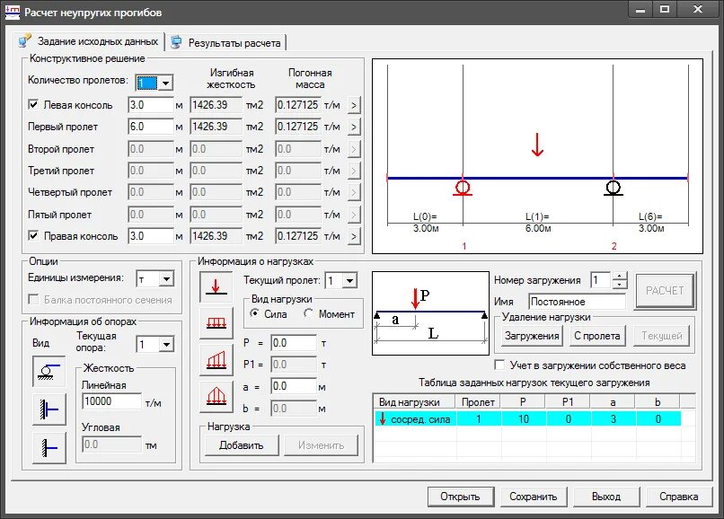Click Правая консоль stiffness field 1426.39

click(x=216, y=236)
